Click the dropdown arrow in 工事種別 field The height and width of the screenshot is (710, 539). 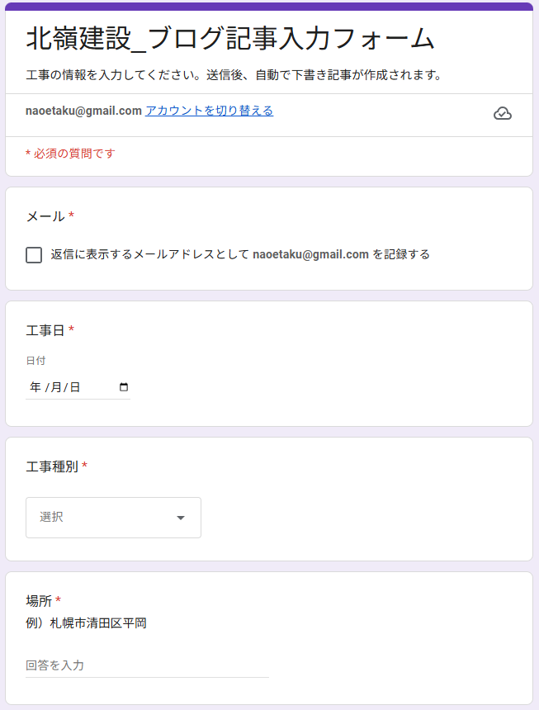pyautogui.click(x=181, y=518)
